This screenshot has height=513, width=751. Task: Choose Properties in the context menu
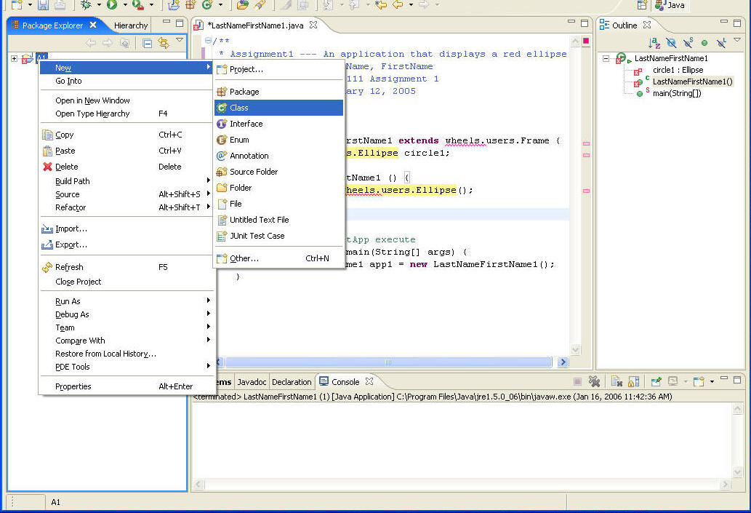tap(73, 386)
